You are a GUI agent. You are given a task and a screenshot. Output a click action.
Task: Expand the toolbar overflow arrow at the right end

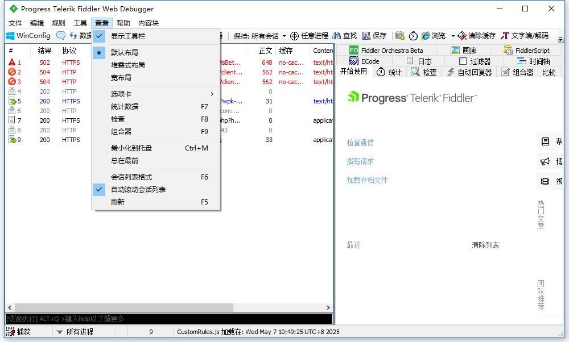tap(560, 39)
